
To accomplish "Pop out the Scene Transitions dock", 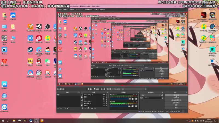I will pos(162,92).
